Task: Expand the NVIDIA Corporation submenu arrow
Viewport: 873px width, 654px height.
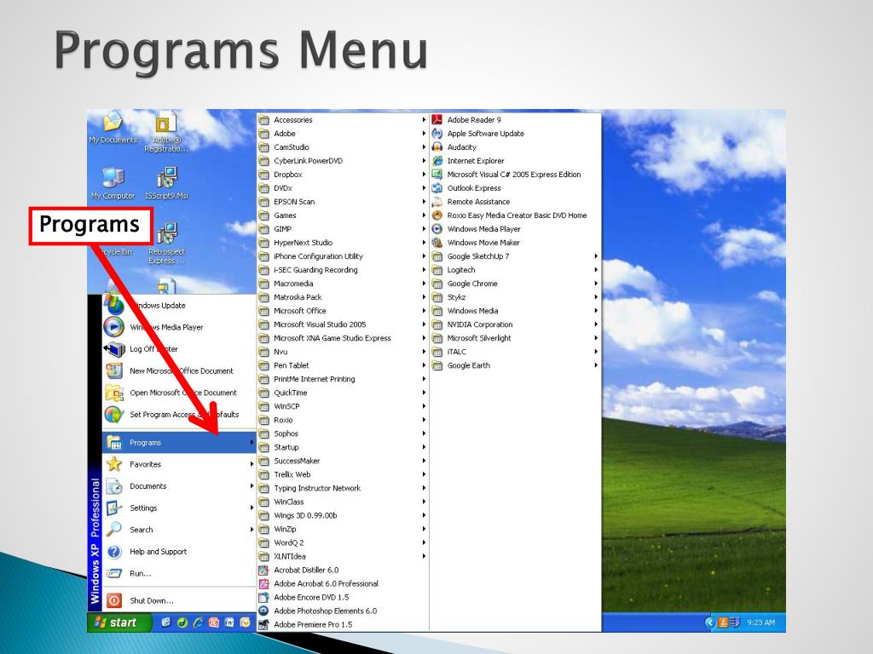Action: pos(596,324)
